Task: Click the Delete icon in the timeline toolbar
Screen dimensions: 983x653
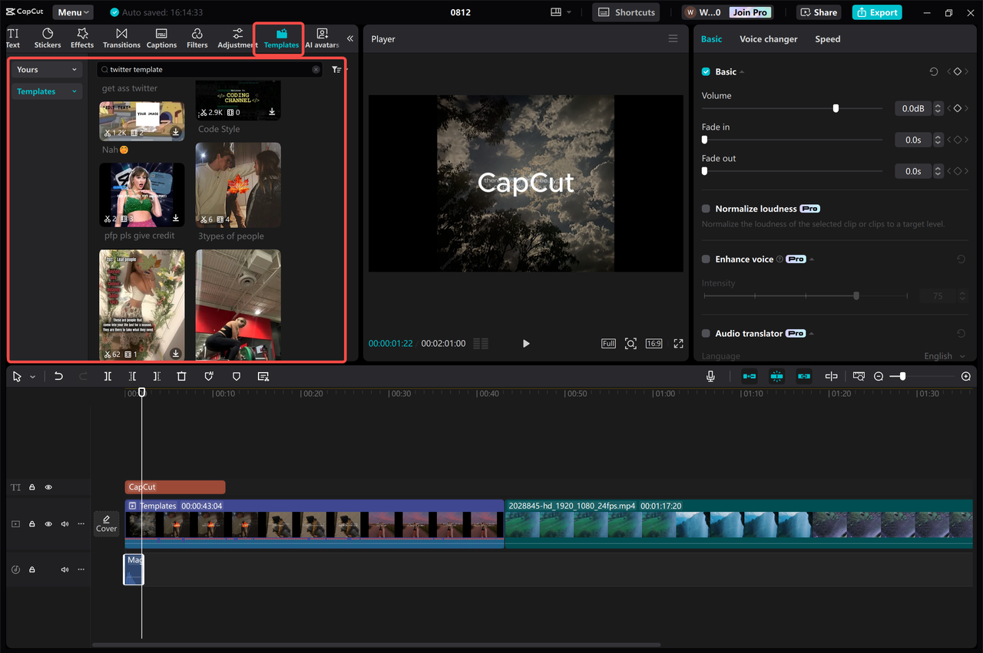Action: pos(180,376)
